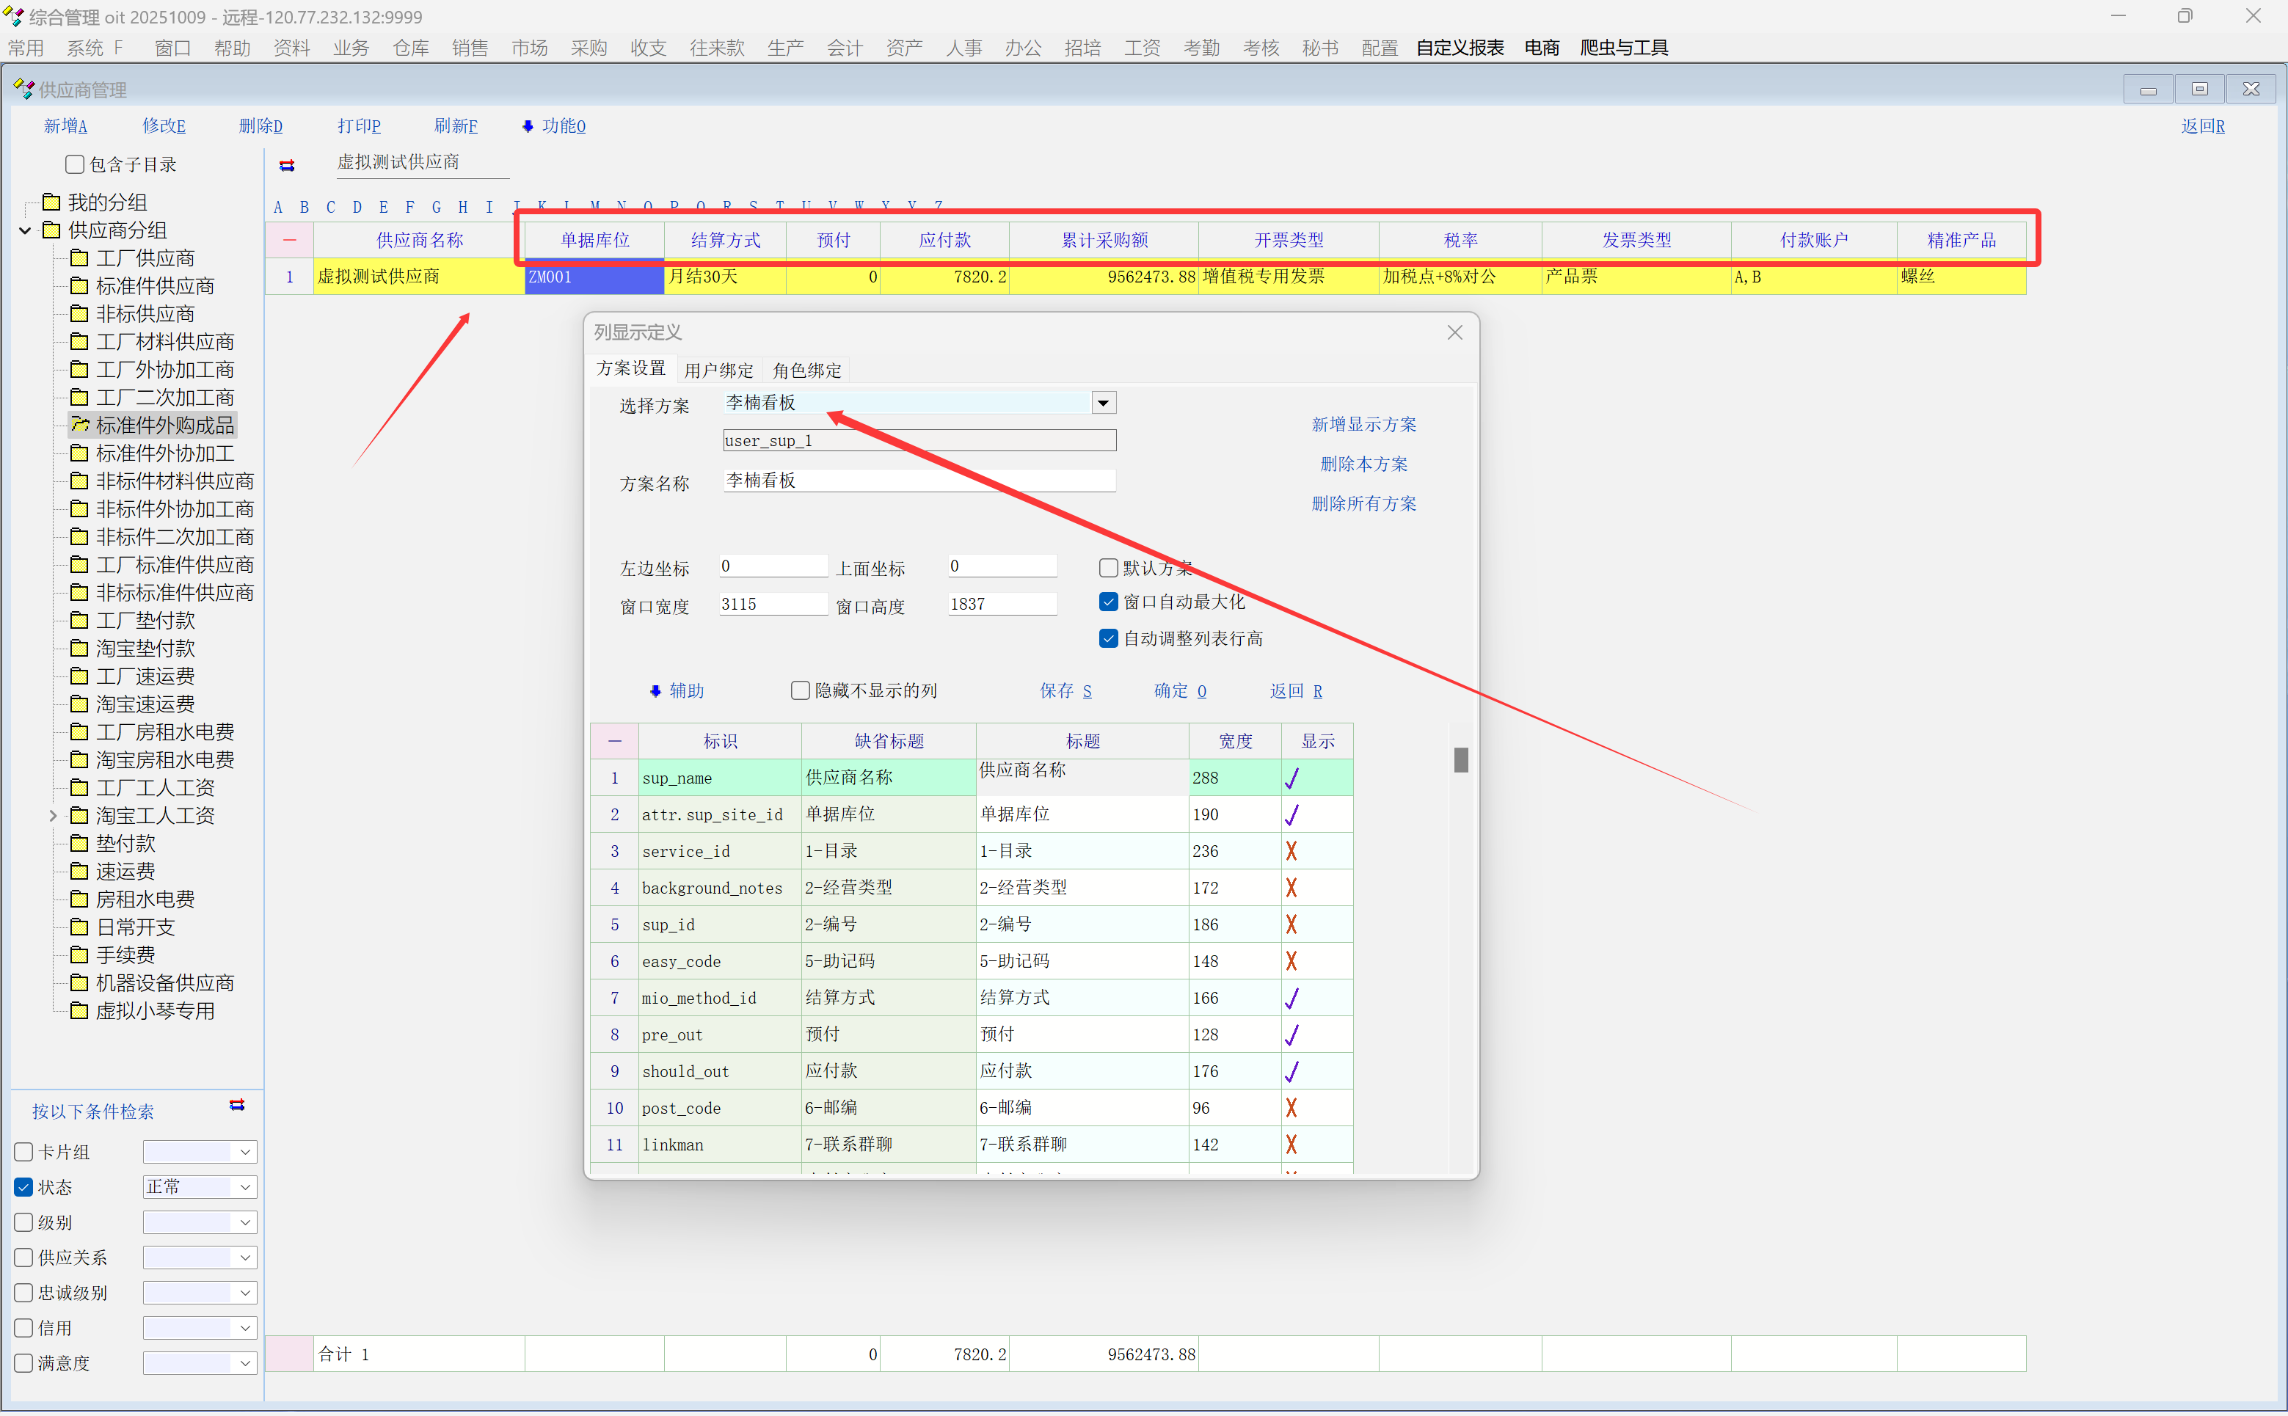Open the 状态 filter dropdown
This screenshot has height=1416, width=2288.
244,1188
